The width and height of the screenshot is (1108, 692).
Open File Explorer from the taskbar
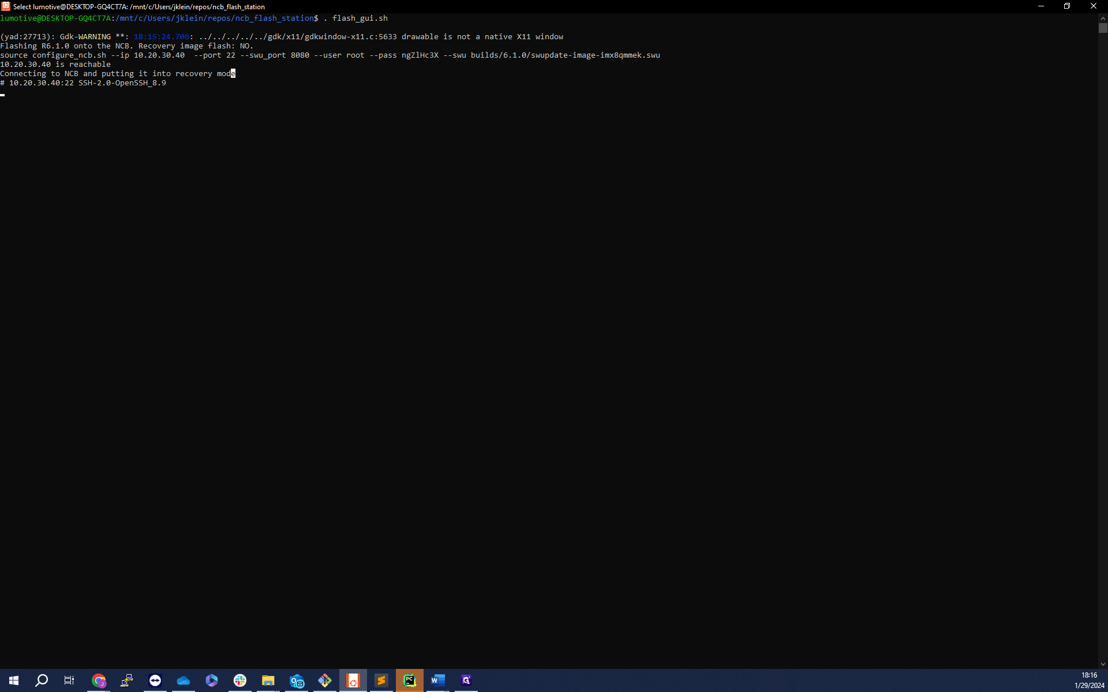click(268, 680)
